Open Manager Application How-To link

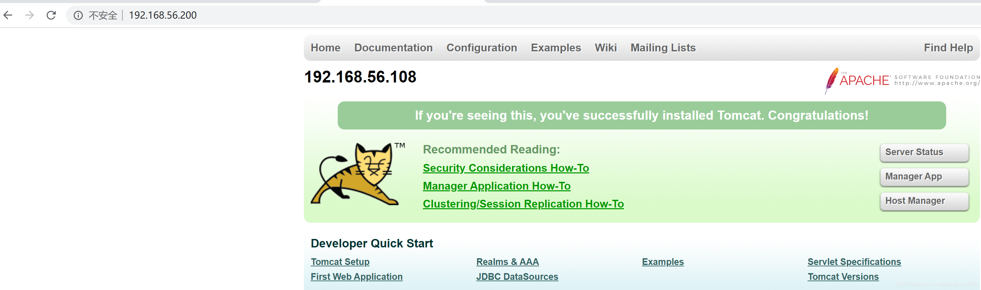coord(497,186)
